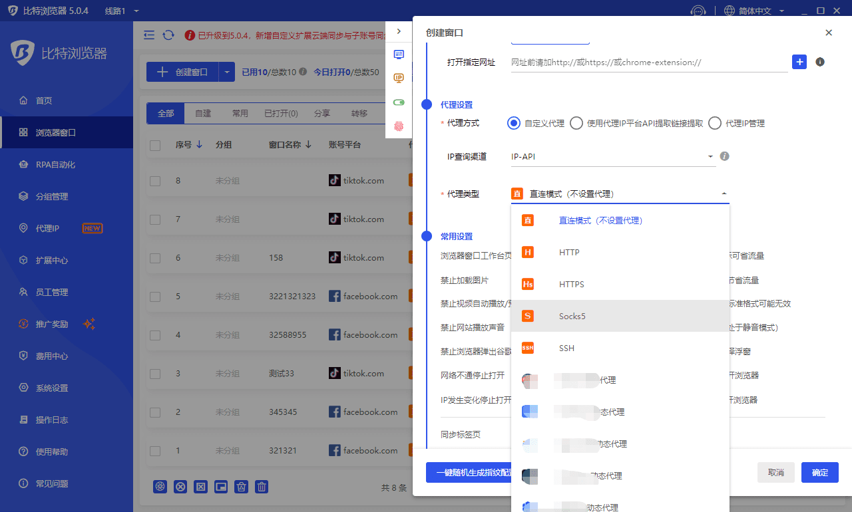852x512 pixels.
Task: Click the fingerprint icon in side strip
Action: coord(399,126)
